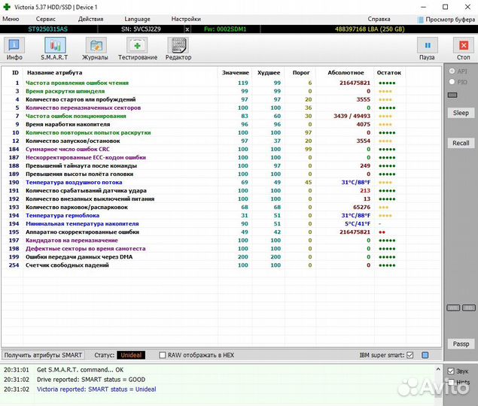The height and width of the screenshot is (406, 478).
Task: Open the Меню menu
Action: (x=11, y=19)
